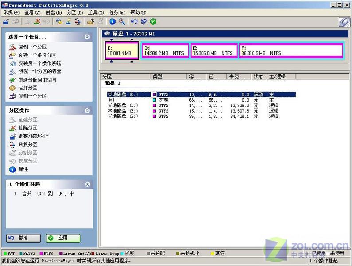Screen dimensions: 352x266
Task: Click the grayed 分割分区 link
Action: tap(28, 153)
